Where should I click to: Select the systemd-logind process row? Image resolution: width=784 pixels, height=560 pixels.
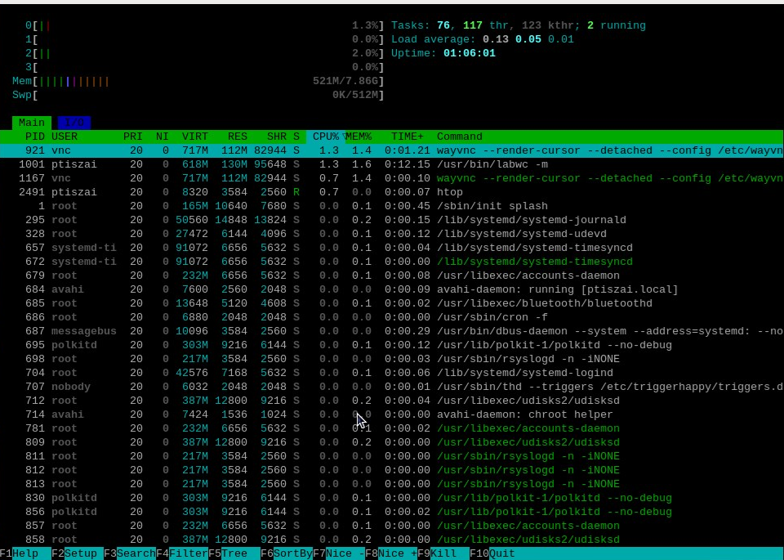click(x=392, y=373)
